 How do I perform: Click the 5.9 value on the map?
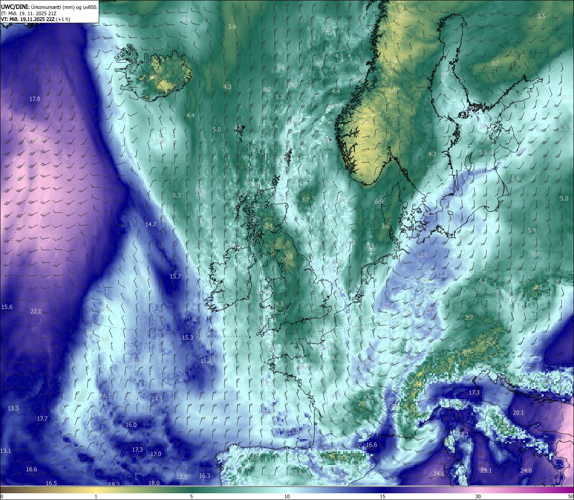click(532, 230)
